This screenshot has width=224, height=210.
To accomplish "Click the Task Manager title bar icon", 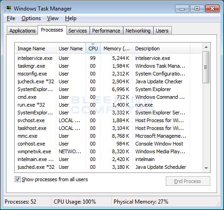I will coord(8,8).
